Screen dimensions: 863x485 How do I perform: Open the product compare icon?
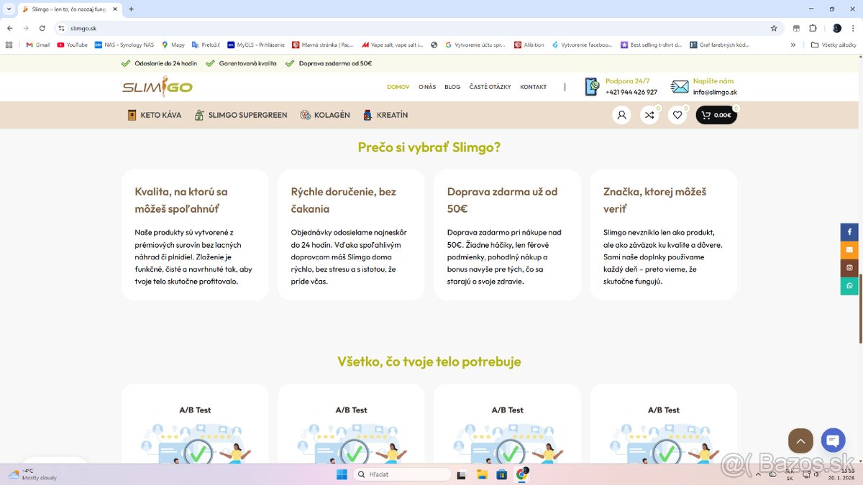[x=649, y=115]
